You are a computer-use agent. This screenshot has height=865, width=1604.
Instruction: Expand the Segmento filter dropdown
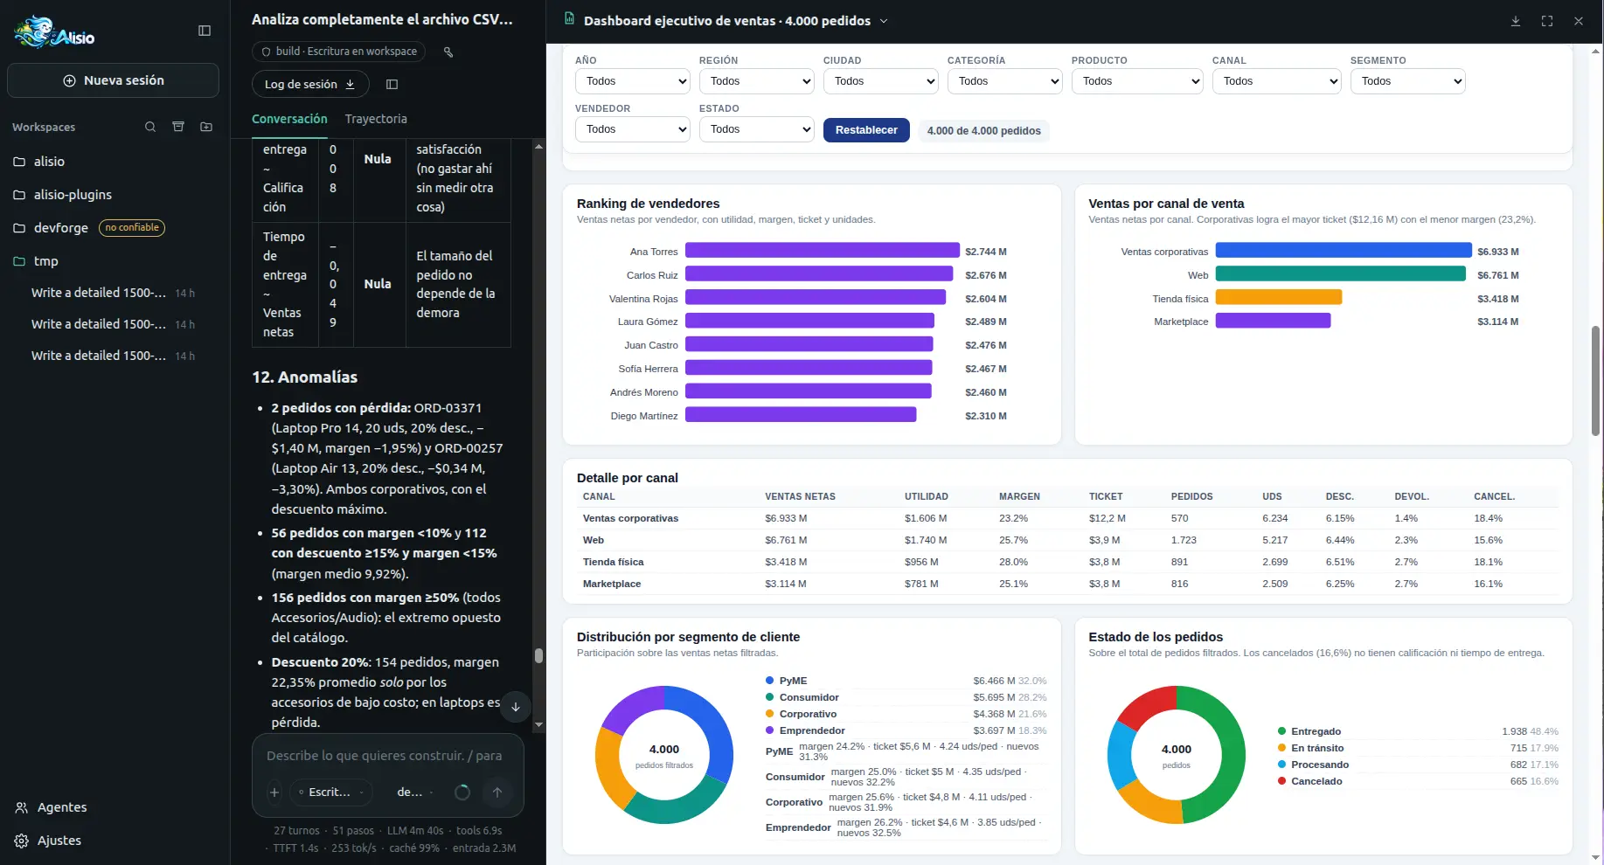[x=1407, y=81]
